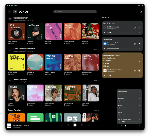
Task: Open the Country Forever station tile
Action: pyautogui.click(x=72, y=31)
